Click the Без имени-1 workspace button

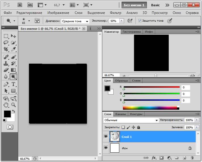134,5
